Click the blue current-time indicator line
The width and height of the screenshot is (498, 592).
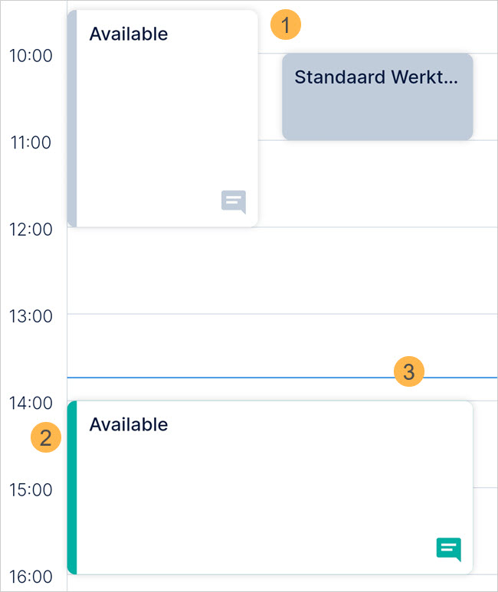pyautogui.click(x=230, y=378)
